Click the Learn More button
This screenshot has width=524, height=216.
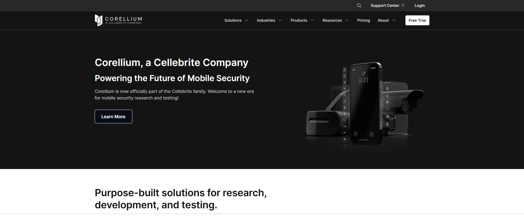[x=113, y=117]
